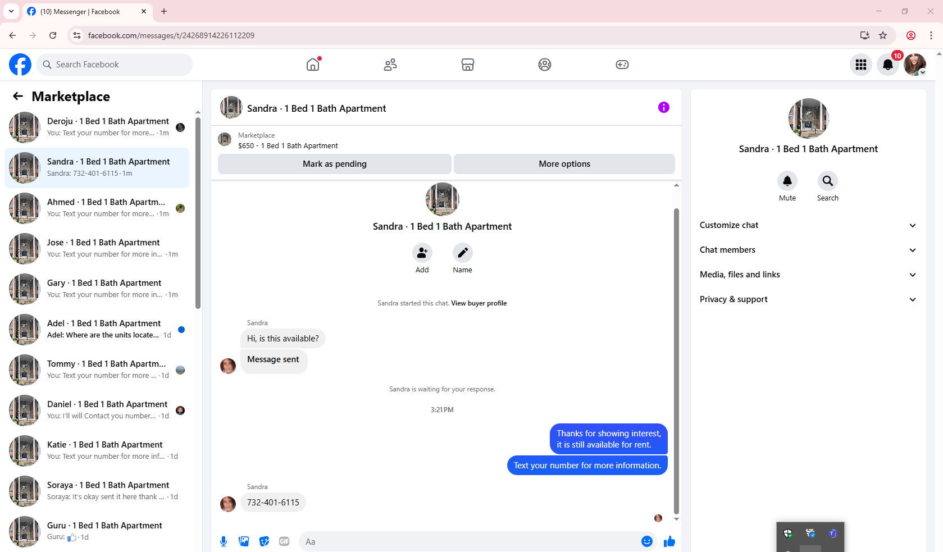Attach a photo file to message
Image resolution: width=943 pixels, height=552 pixels.
[244, 541]
